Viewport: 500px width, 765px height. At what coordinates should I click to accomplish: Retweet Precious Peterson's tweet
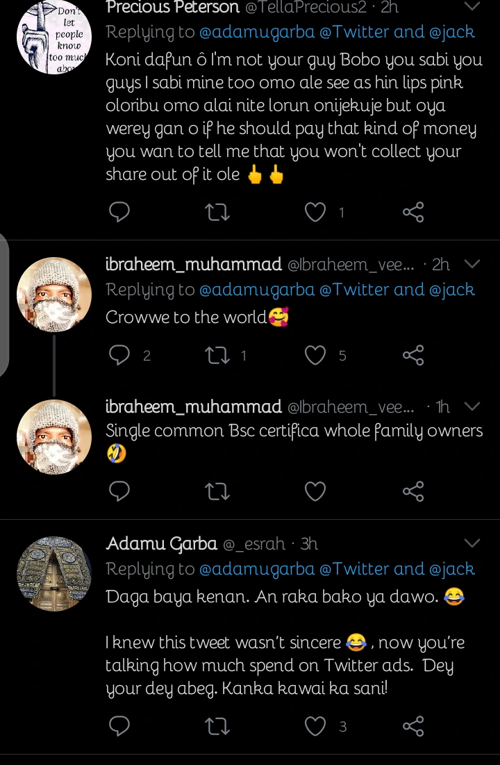(x=218, y=212)
